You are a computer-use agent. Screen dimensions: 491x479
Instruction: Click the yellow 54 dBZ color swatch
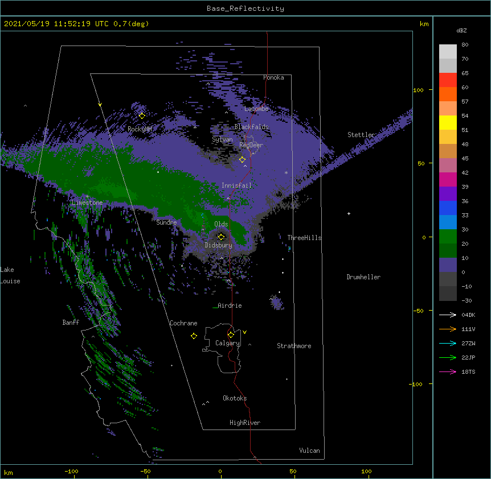[x=448, y=122]
